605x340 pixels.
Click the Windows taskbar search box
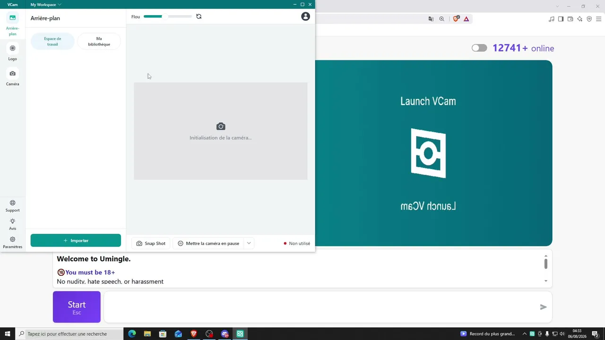(x=69, y=334)
